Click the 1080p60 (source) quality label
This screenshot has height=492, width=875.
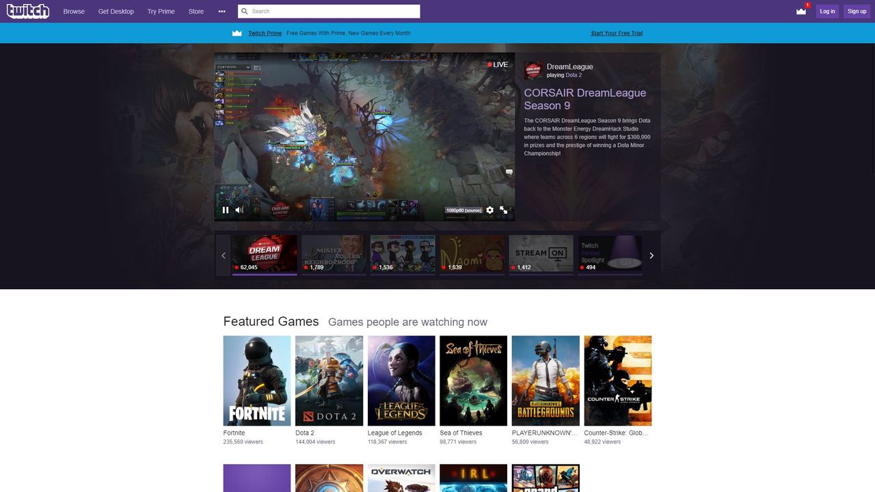pyautogui.click(x=463, y=210)
